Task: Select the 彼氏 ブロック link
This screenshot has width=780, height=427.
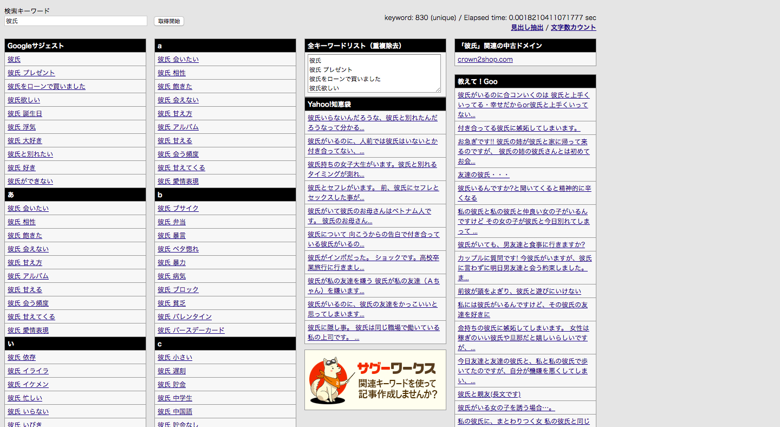Action: tap(178, 289)
